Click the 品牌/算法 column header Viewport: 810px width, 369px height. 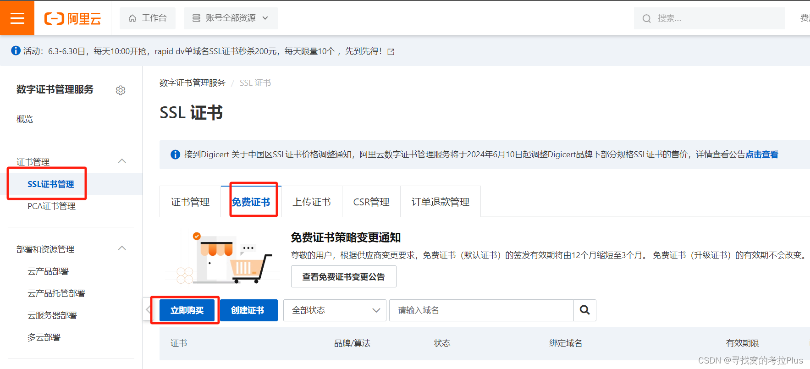(x=352, y=343)
